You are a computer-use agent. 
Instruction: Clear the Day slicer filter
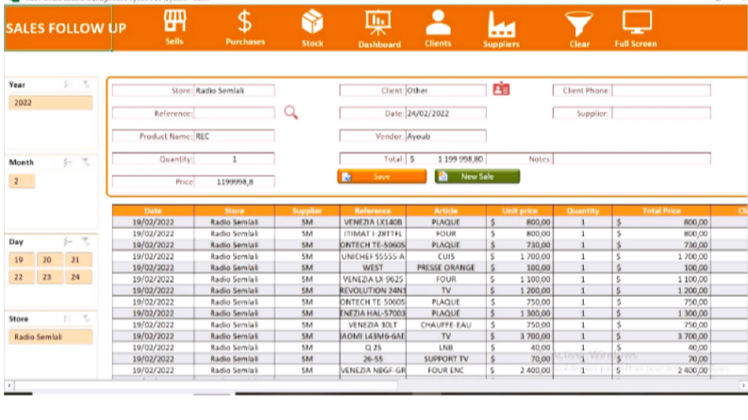(87, 242)
